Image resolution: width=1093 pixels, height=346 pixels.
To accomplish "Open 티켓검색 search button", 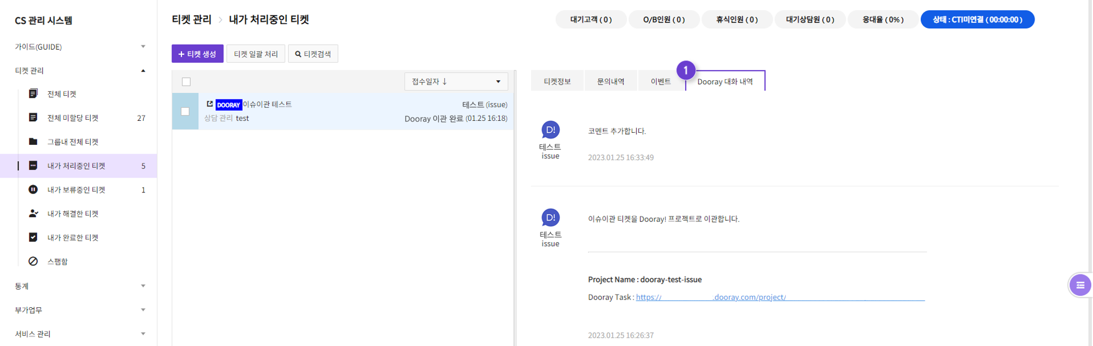I will point(313,54).
